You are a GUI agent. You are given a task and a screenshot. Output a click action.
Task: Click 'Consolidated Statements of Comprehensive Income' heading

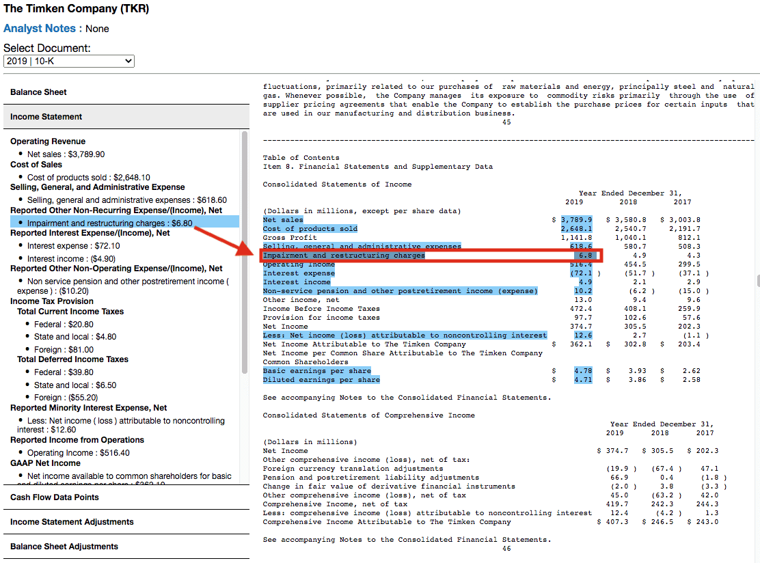369,415
